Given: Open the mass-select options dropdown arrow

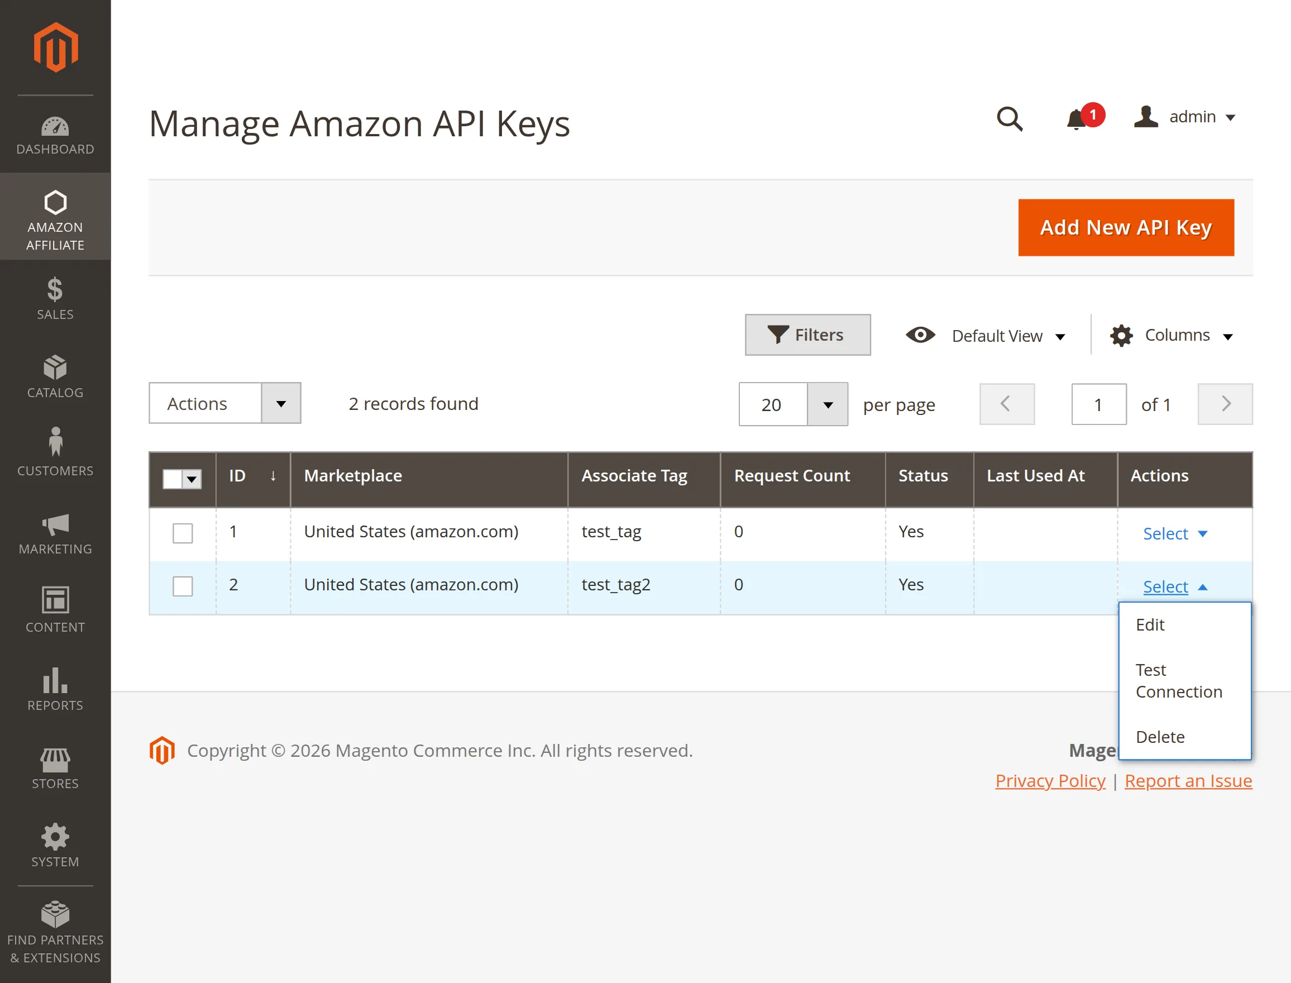Looking at the screenshot, I should (x=192, y=479).
